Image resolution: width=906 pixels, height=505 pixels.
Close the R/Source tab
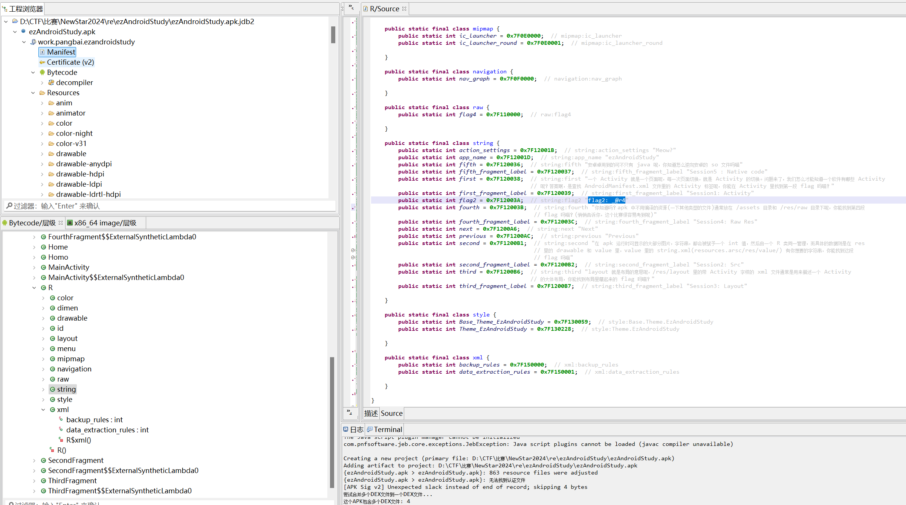tap(404, 9)
